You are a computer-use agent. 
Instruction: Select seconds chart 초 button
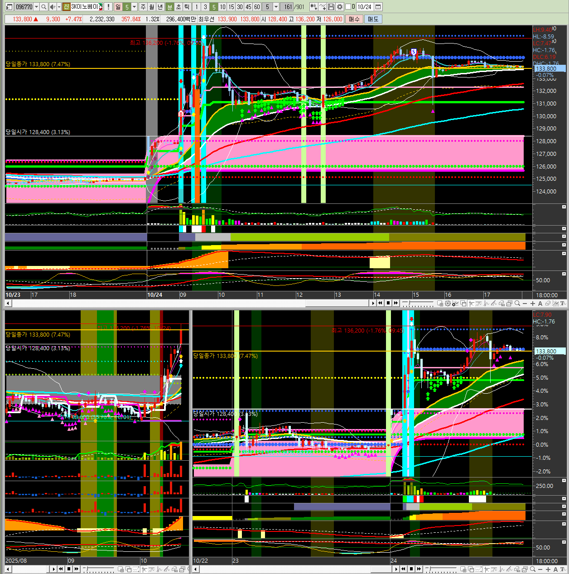(x=178, y=7)
